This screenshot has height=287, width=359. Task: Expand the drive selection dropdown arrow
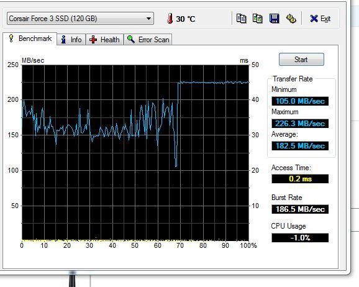pyautogui.click(x=148, y=19)
